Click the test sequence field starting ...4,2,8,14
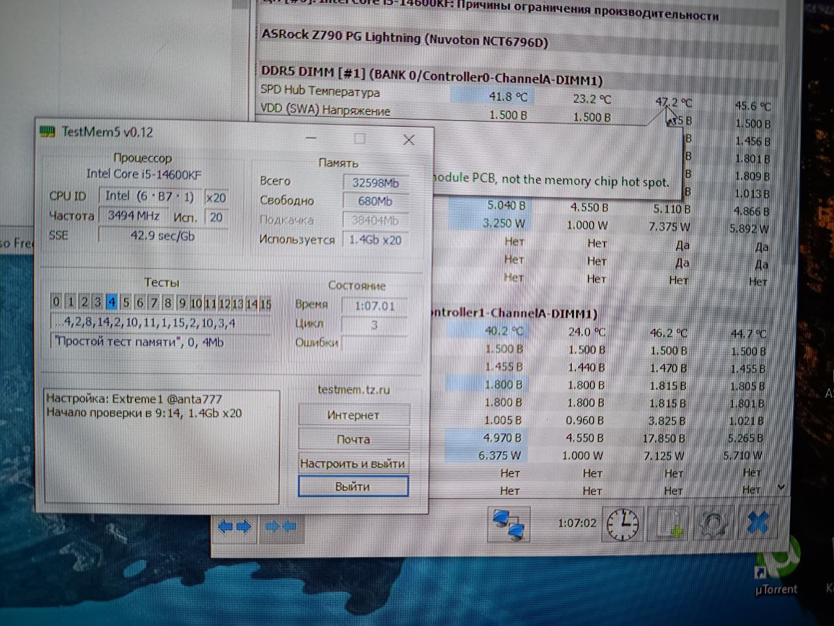This screenshot has width=834, height=626. point(160,323)
